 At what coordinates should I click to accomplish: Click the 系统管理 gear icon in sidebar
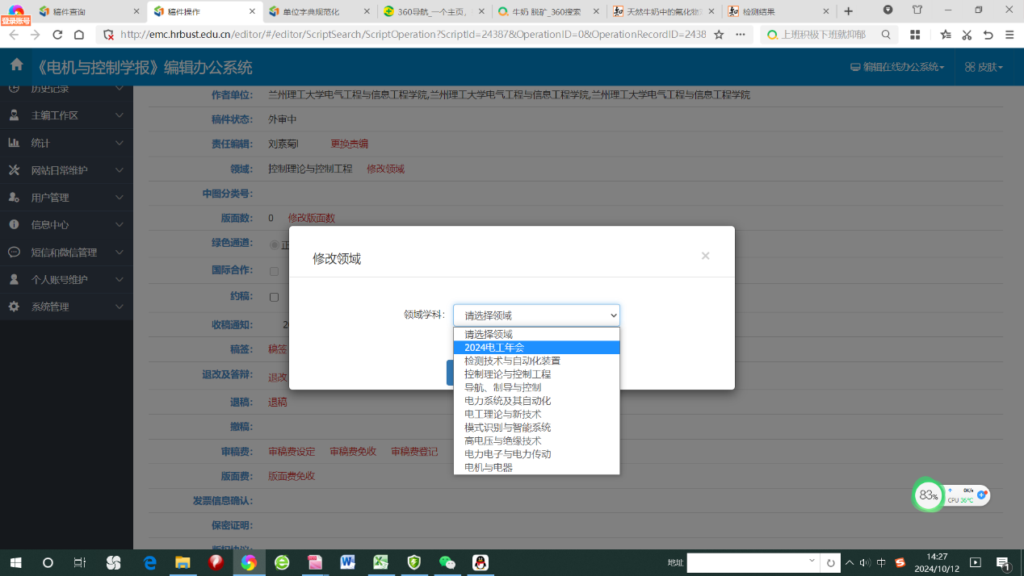[x=14, y=307]
